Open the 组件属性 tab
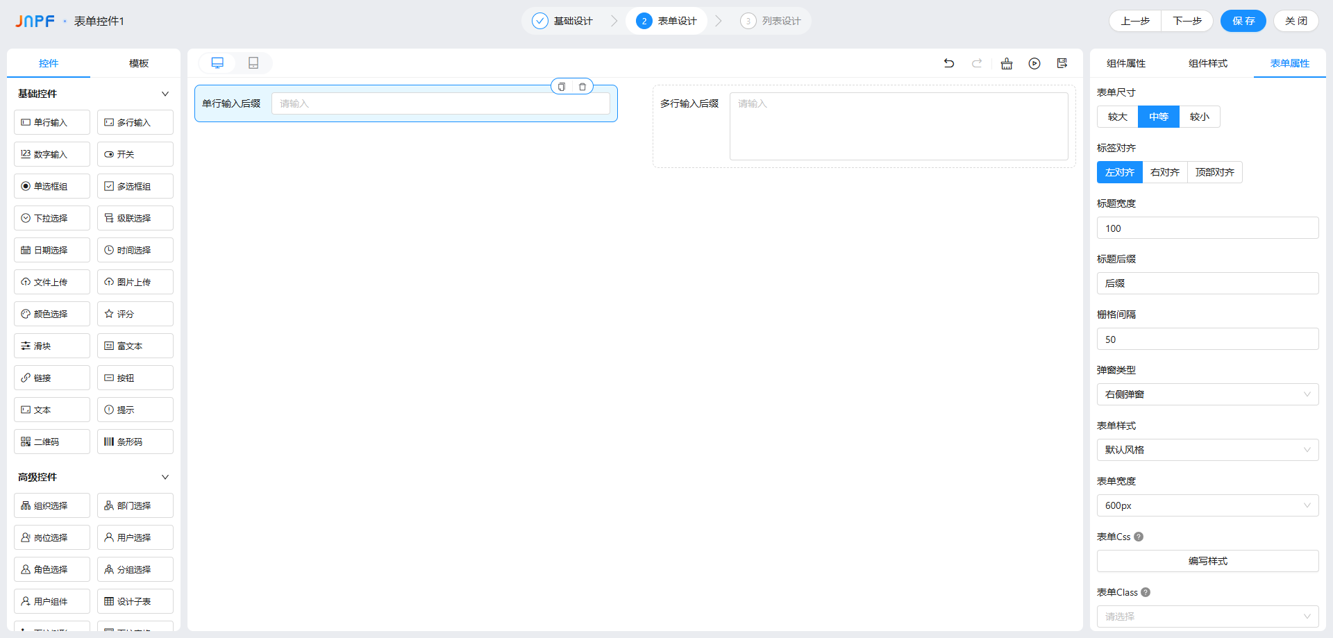This screenshot has height=638, width=1333. [1126, 63]
